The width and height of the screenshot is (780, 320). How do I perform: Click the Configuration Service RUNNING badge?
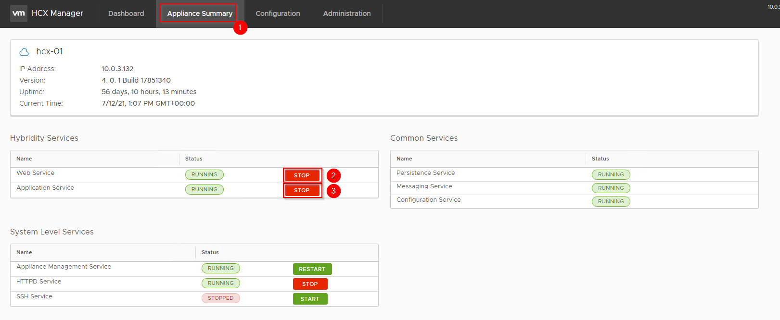point(611,201)
